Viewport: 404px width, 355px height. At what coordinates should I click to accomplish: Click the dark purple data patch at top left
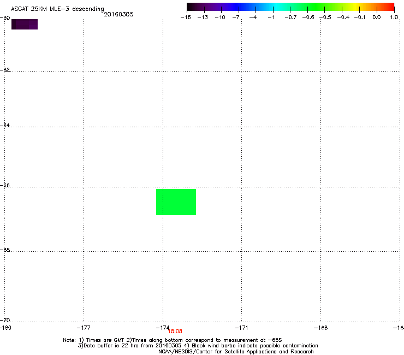click(25, 24)
